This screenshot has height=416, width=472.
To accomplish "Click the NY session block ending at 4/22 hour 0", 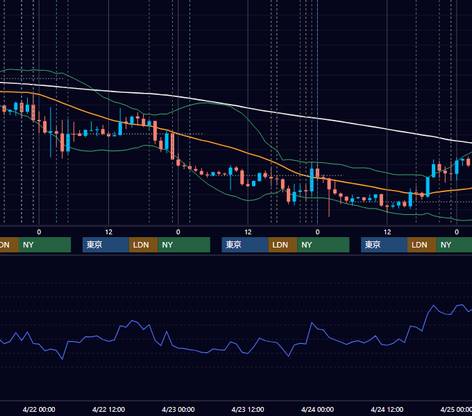I will pos(44,245).
